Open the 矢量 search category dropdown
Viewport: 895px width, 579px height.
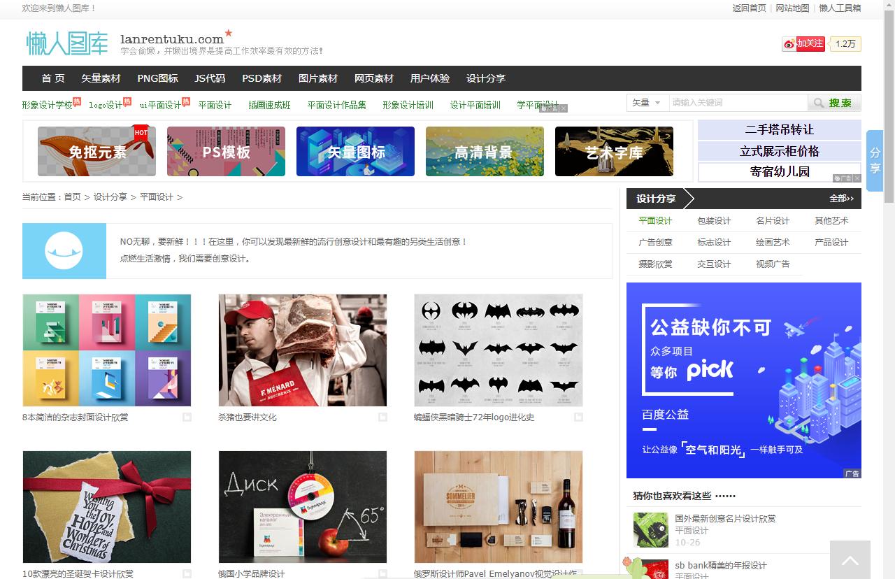644,102
